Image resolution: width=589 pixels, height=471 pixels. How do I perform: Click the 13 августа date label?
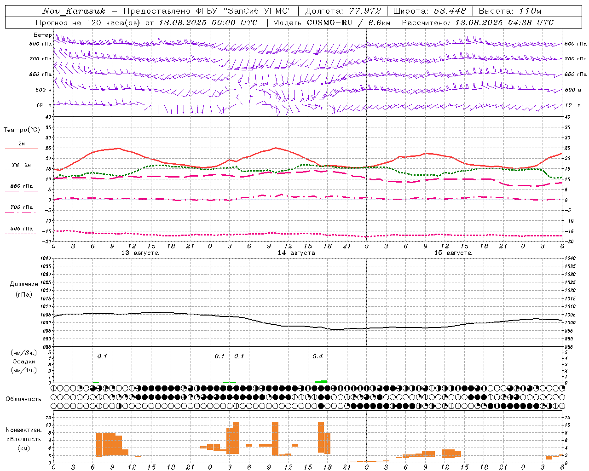tap(140, 253)
